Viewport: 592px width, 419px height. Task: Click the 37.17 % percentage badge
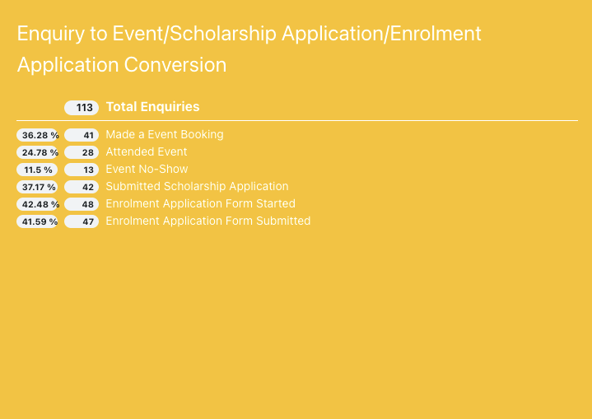coord(38,187)
